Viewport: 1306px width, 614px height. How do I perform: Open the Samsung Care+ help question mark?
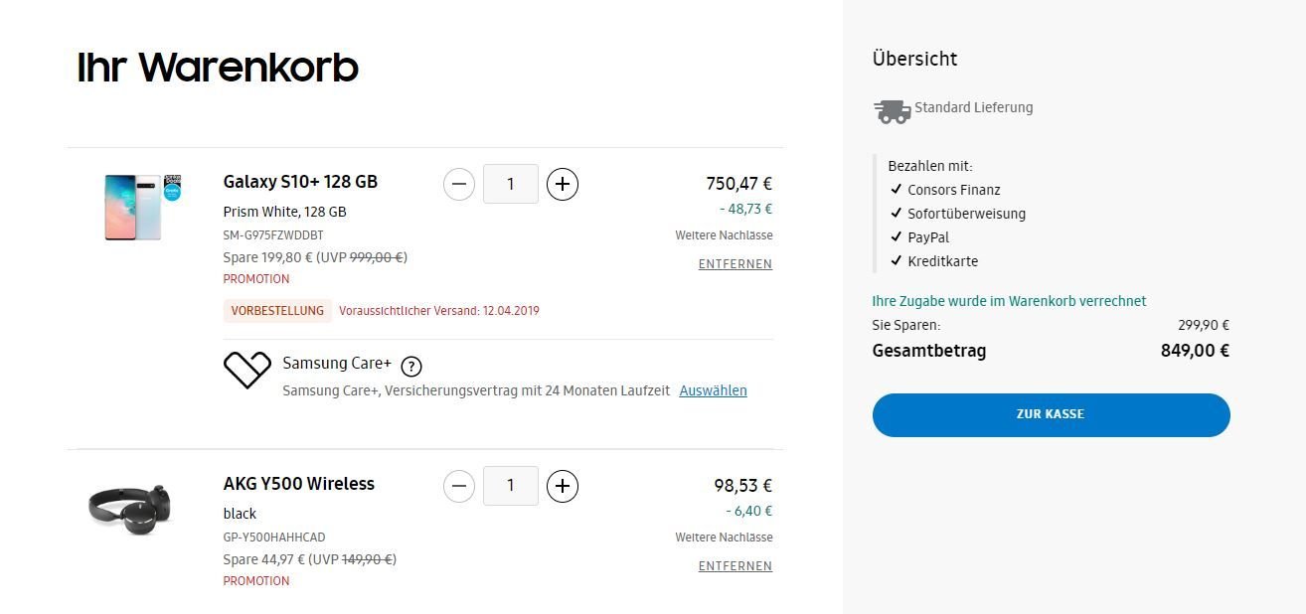coord(411,365)
